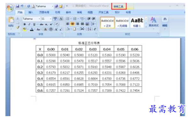This screenshot has width=188, height=119.
Task: Open the font dialog launcher
Action: pyautogui.click(x=62, y=34)
